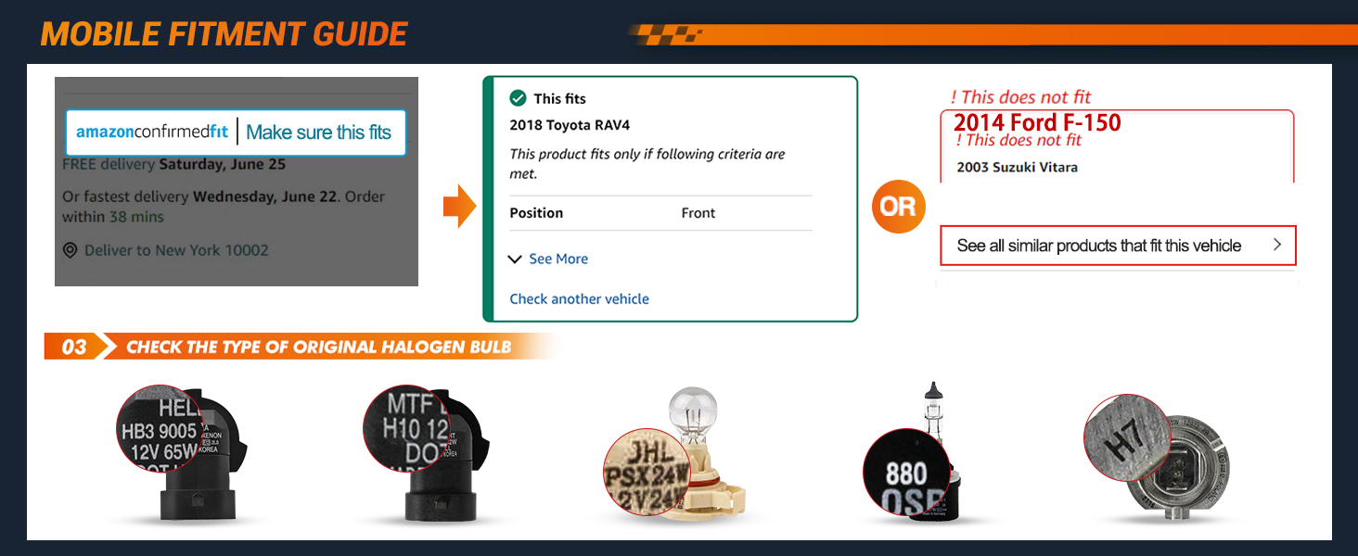Click the orange 03 step badge
The height and width of the screenshot is (556, 1358).
pyautogui.click(x=74, y=347)
